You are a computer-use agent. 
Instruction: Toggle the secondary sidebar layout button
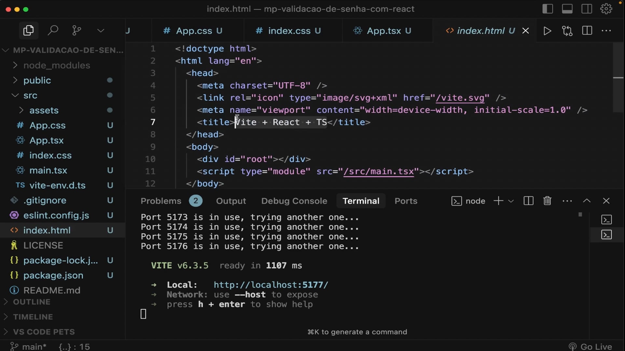587,9
